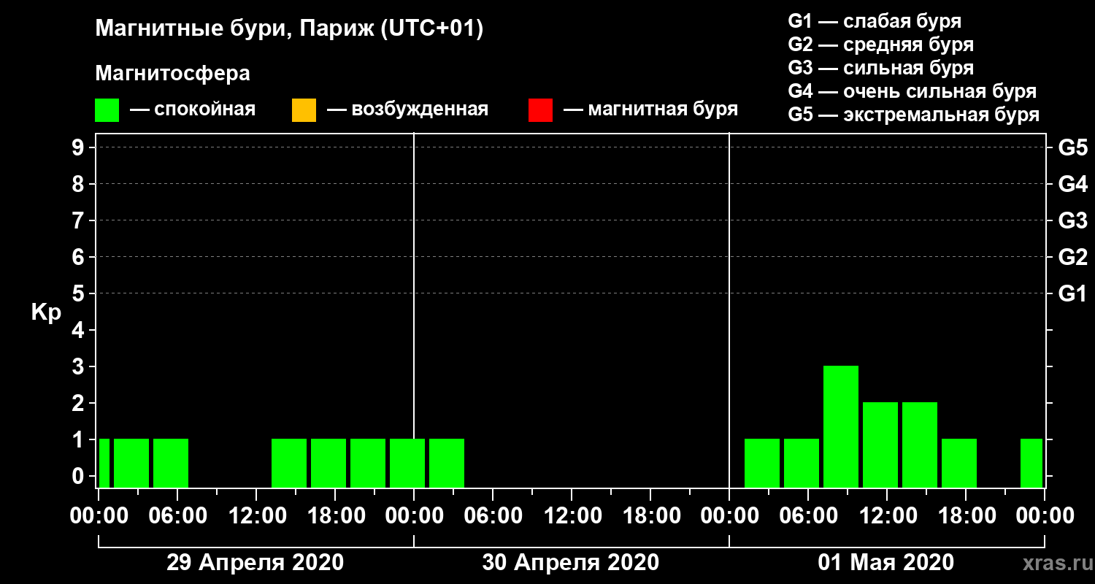Viewport: 1095px width, 584px height.
Task: Click the 'G2' label on right axis
Action: click(1072, 257)
